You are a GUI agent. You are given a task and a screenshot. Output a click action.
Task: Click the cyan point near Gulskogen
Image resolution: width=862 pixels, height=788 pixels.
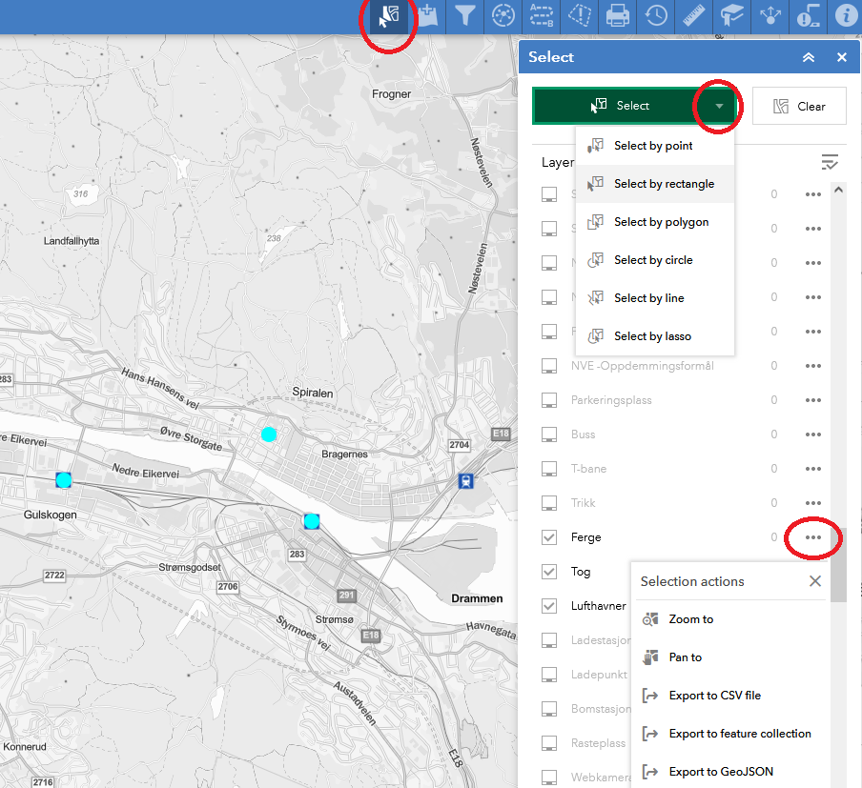point(64,480)
